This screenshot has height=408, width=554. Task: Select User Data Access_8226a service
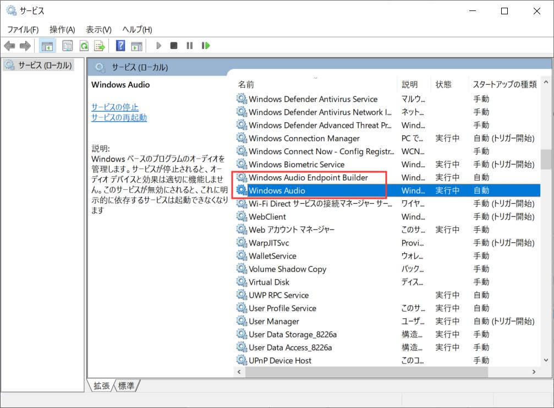(x=290, y=347)
